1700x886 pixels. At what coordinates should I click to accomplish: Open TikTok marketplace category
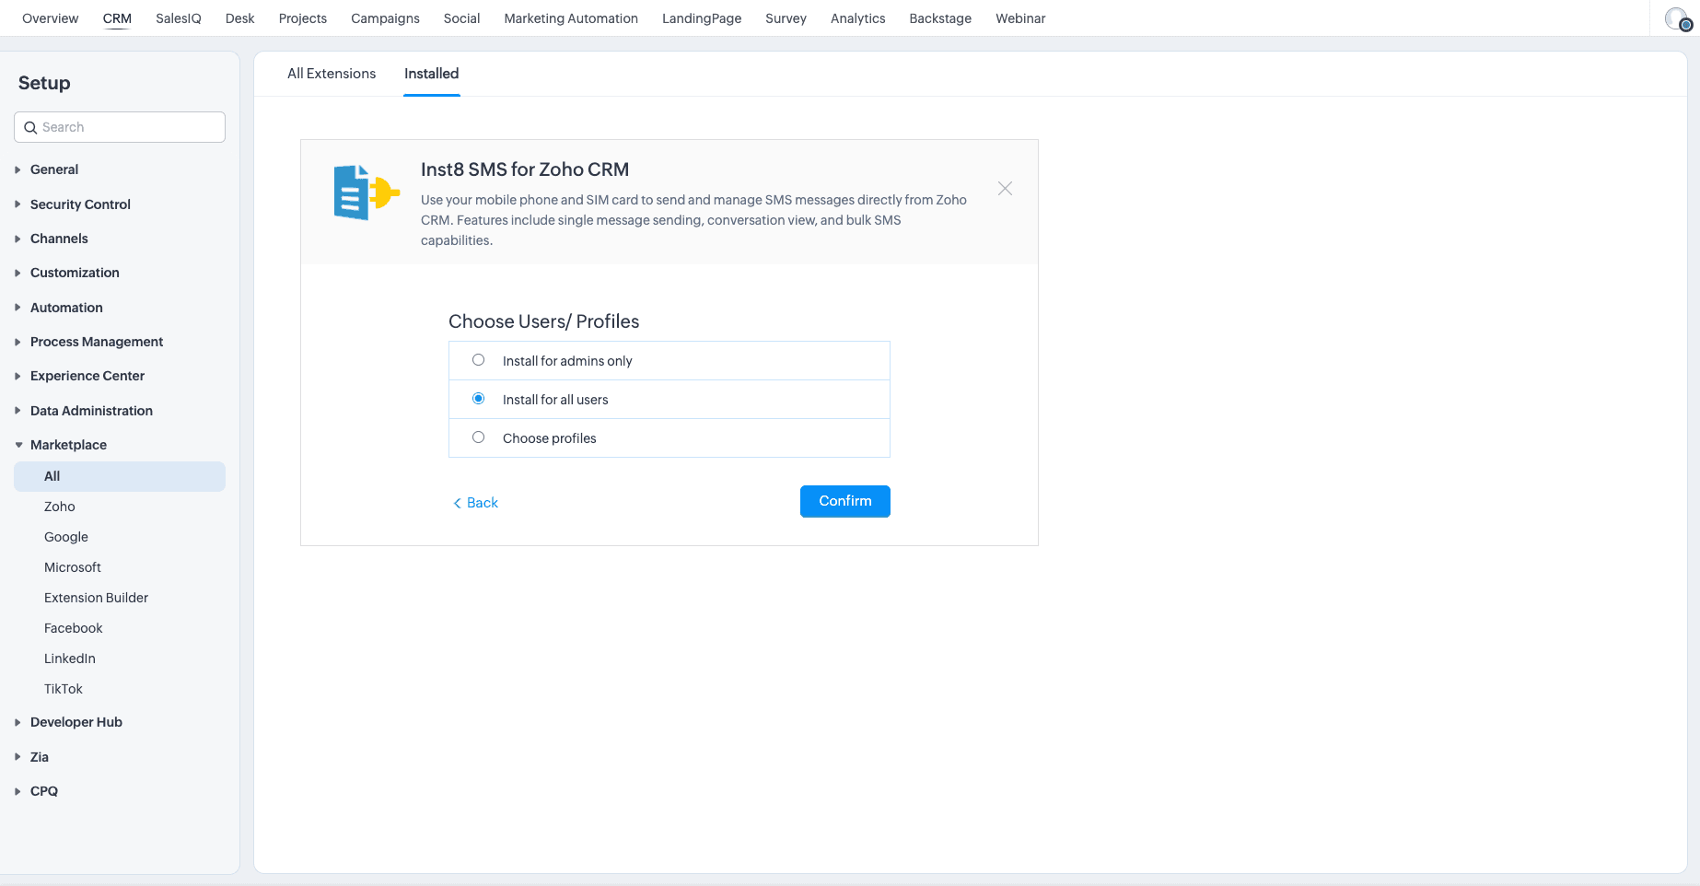pos(64,689)
